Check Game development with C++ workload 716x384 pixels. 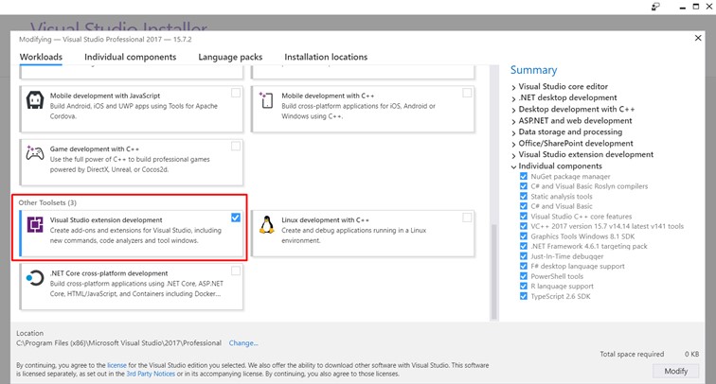tap(236, 147)
